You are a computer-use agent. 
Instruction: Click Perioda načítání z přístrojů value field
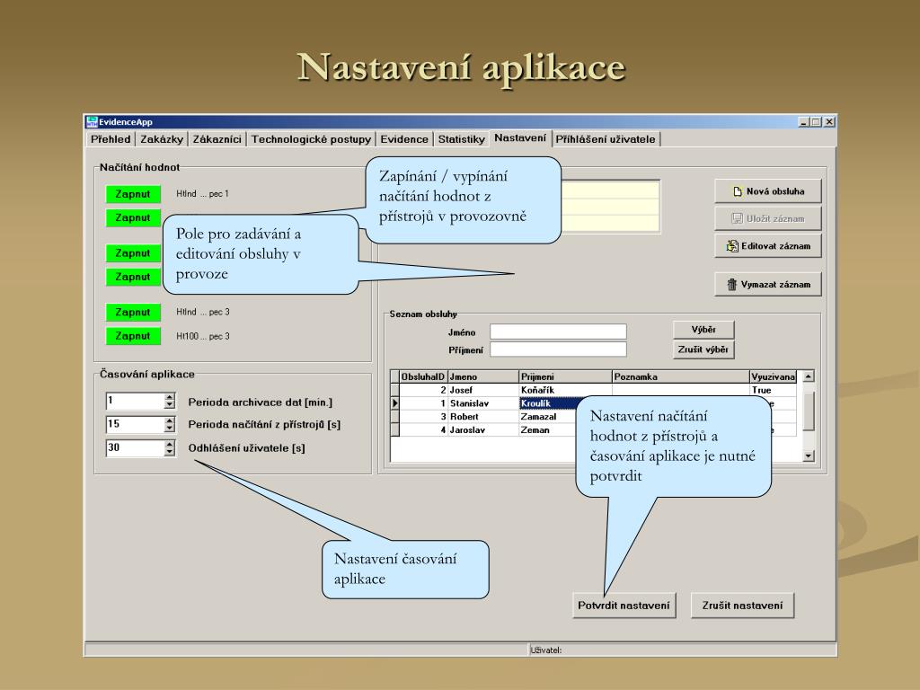[x=135, y=424]
